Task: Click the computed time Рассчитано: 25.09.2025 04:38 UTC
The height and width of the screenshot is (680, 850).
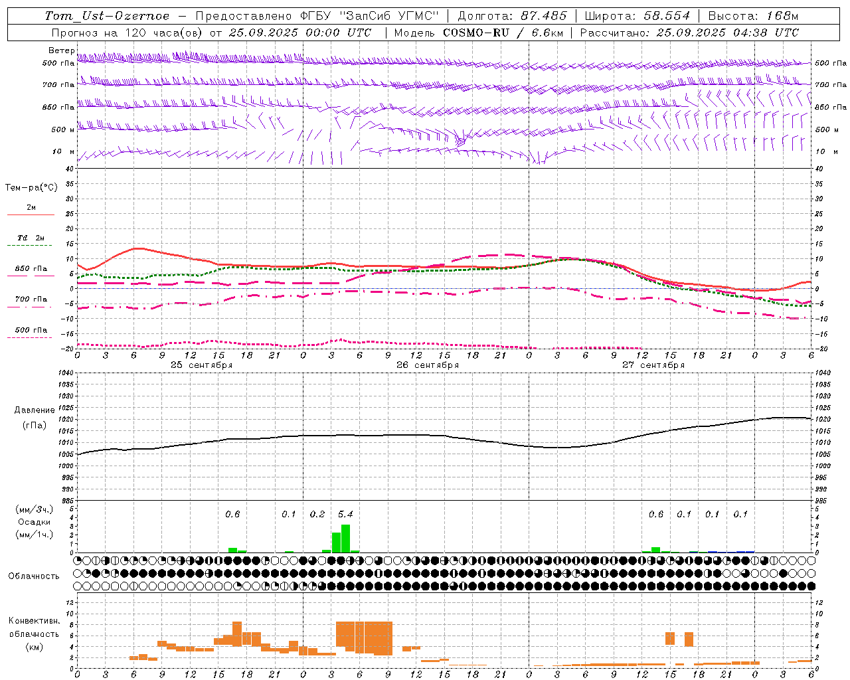Action: 689,33
